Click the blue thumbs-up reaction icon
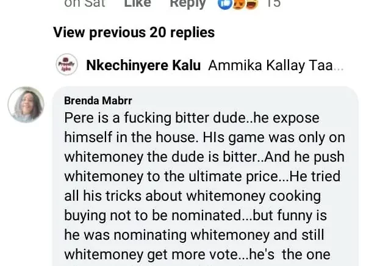 pos(224,4)
